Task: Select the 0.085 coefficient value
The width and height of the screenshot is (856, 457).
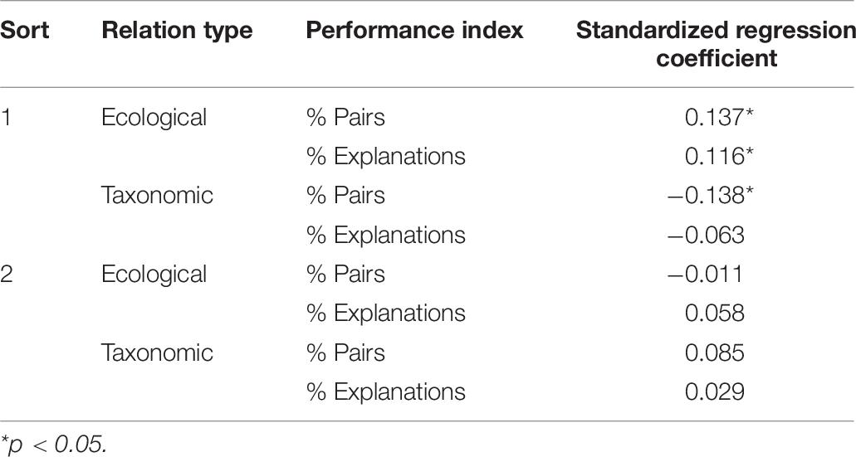Action: click(x=715, y=352)
